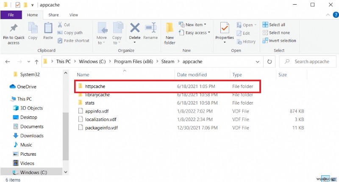
Task: Switch to the Home ribbon tab
Action: [33, 15]
